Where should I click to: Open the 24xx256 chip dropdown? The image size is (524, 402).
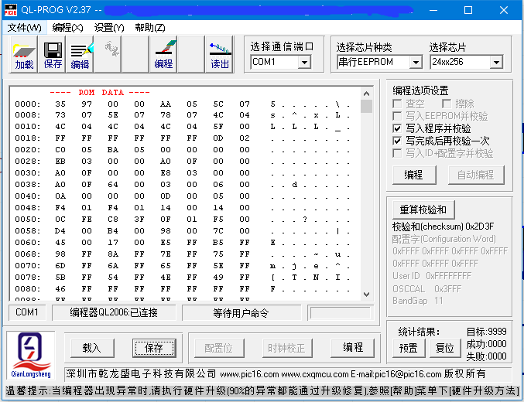click(x=496, y=62)
